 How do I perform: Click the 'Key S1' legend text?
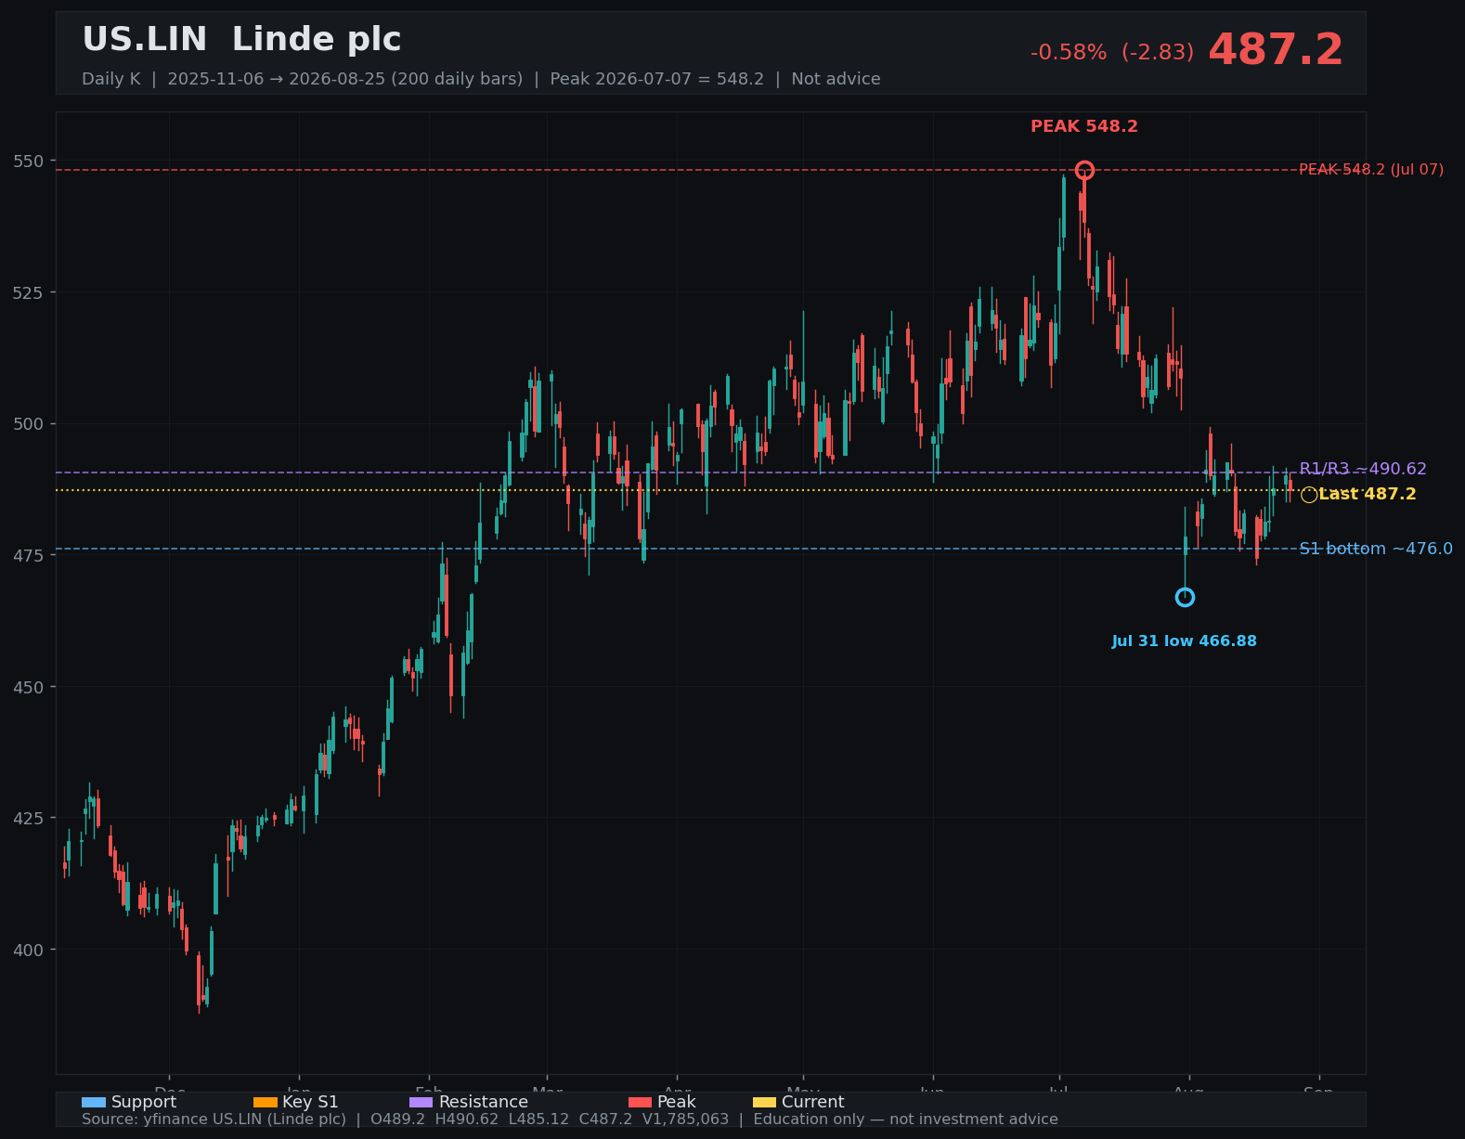pyautogui.click(x=310, y=1102)
